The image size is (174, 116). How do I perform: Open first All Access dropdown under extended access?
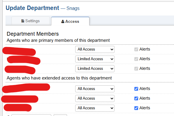coord(95,89)
